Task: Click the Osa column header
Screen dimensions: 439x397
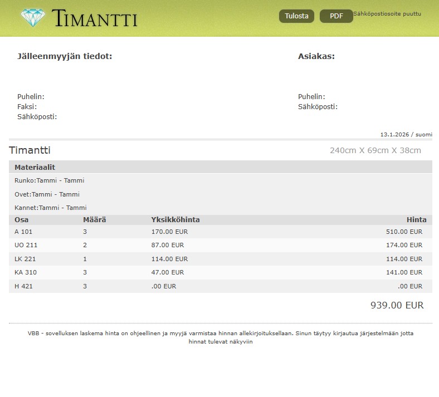Action: tap(21, 220)
